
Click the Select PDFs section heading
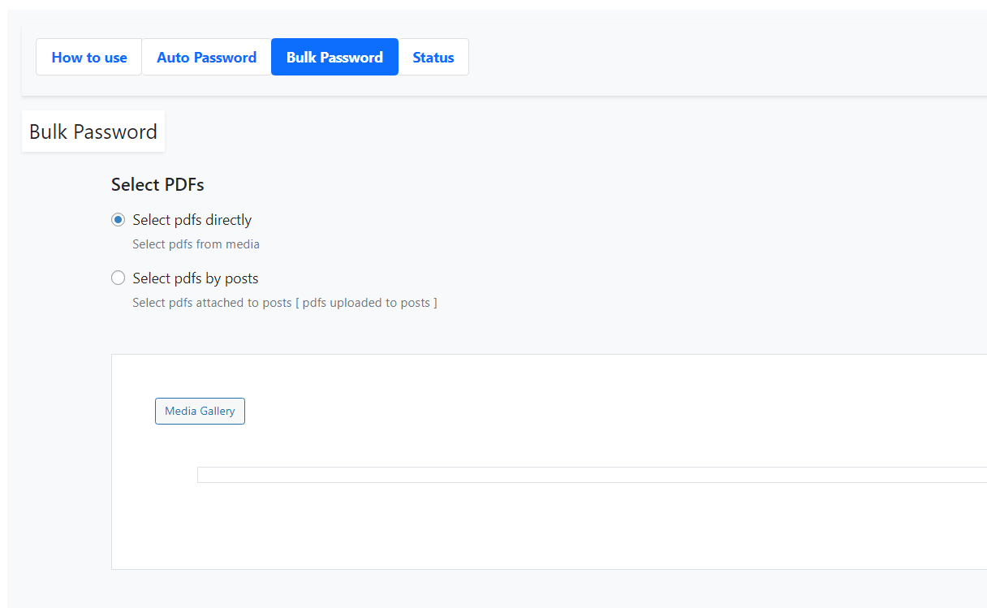pos(157,184)
